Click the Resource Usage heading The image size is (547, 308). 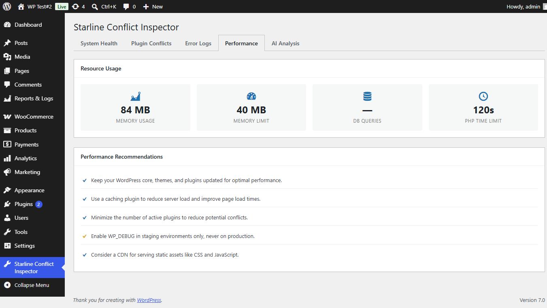click(101, 68)
